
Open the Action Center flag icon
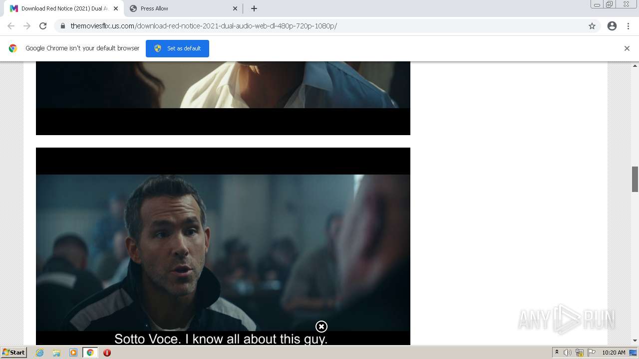click(x=592, y=353)
